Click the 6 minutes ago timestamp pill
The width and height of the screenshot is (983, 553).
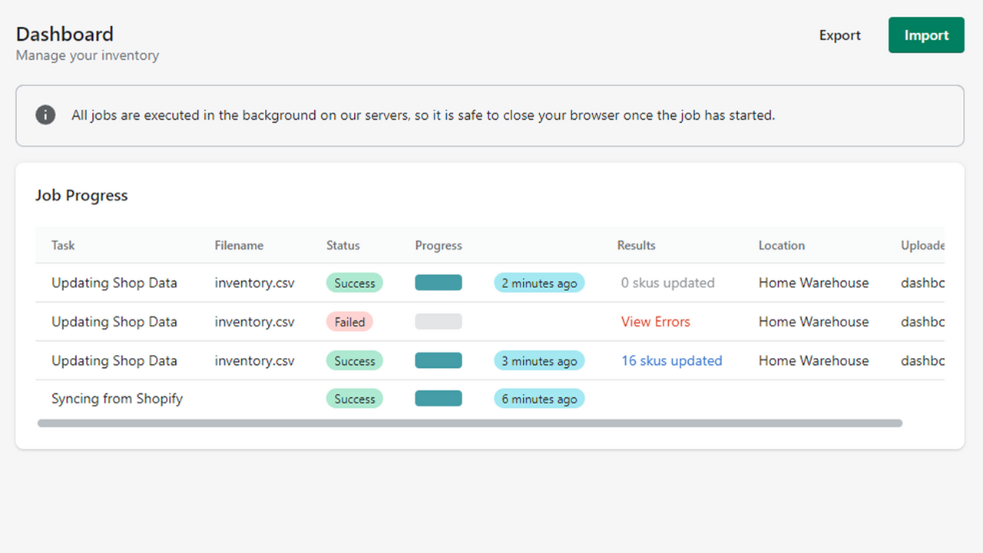coord(539,398)
